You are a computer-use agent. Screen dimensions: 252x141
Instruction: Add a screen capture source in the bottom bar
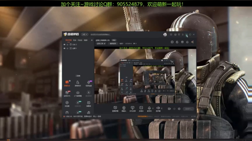tap(115, 109)
